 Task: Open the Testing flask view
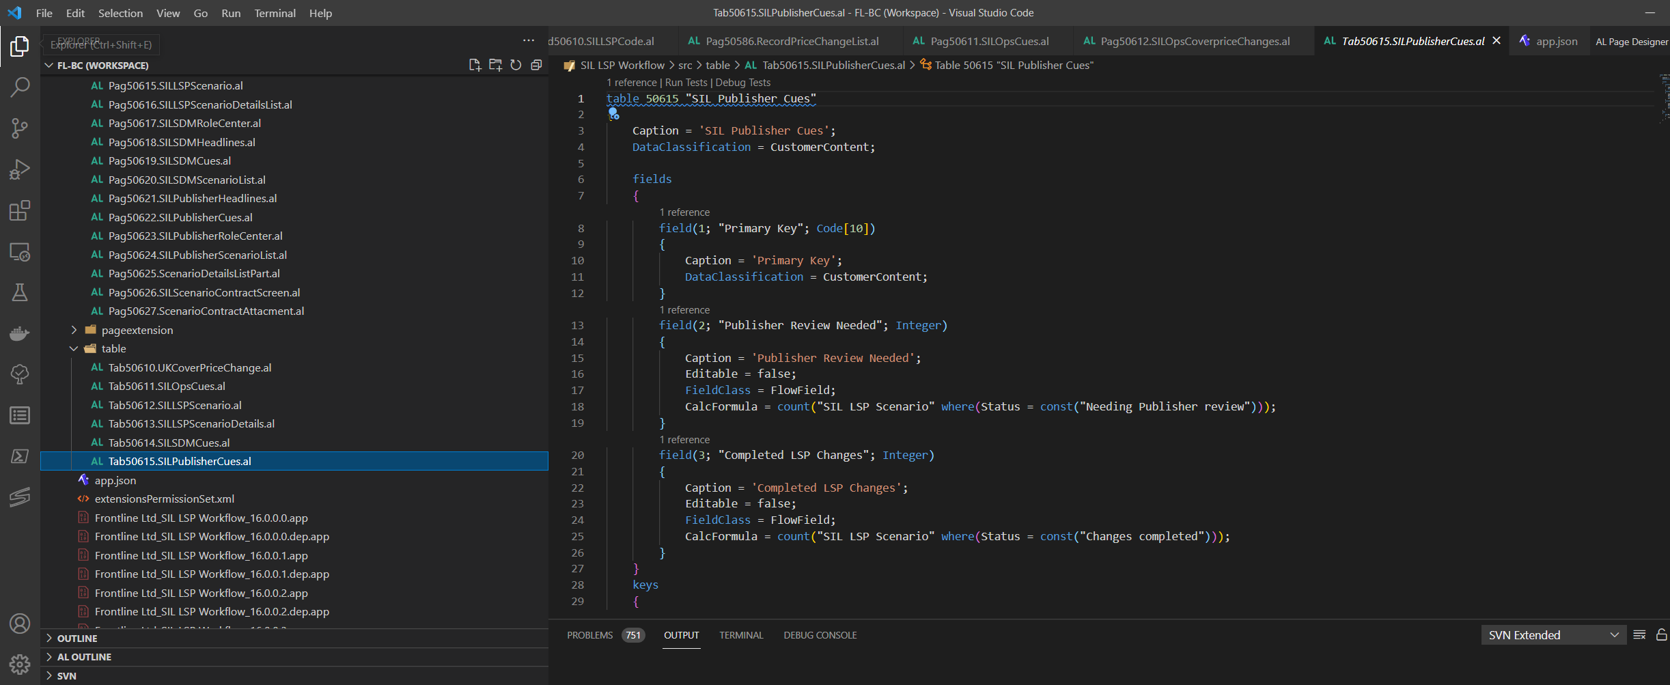[x=20, y=292]
